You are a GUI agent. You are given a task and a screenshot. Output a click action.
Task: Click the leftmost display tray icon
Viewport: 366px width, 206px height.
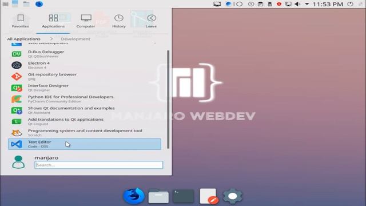tap(217, 4)
